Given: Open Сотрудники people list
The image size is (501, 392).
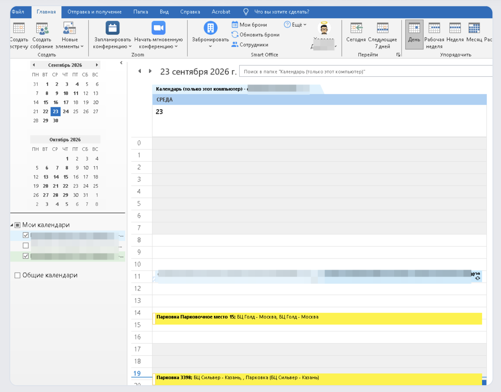Looking at the screenshot, I should pos(250,45).
